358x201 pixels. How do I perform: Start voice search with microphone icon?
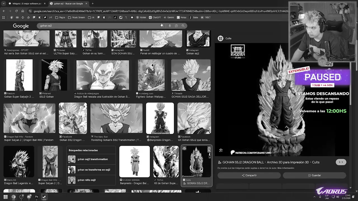pos(170,26)
